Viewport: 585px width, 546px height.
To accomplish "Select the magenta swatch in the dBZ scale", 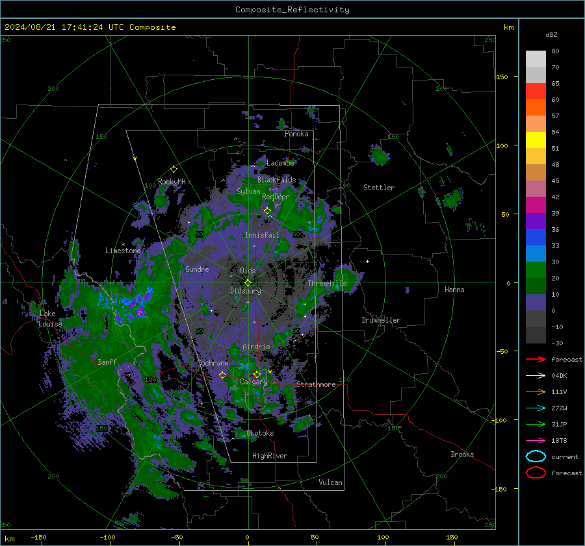I will (536, 205).
